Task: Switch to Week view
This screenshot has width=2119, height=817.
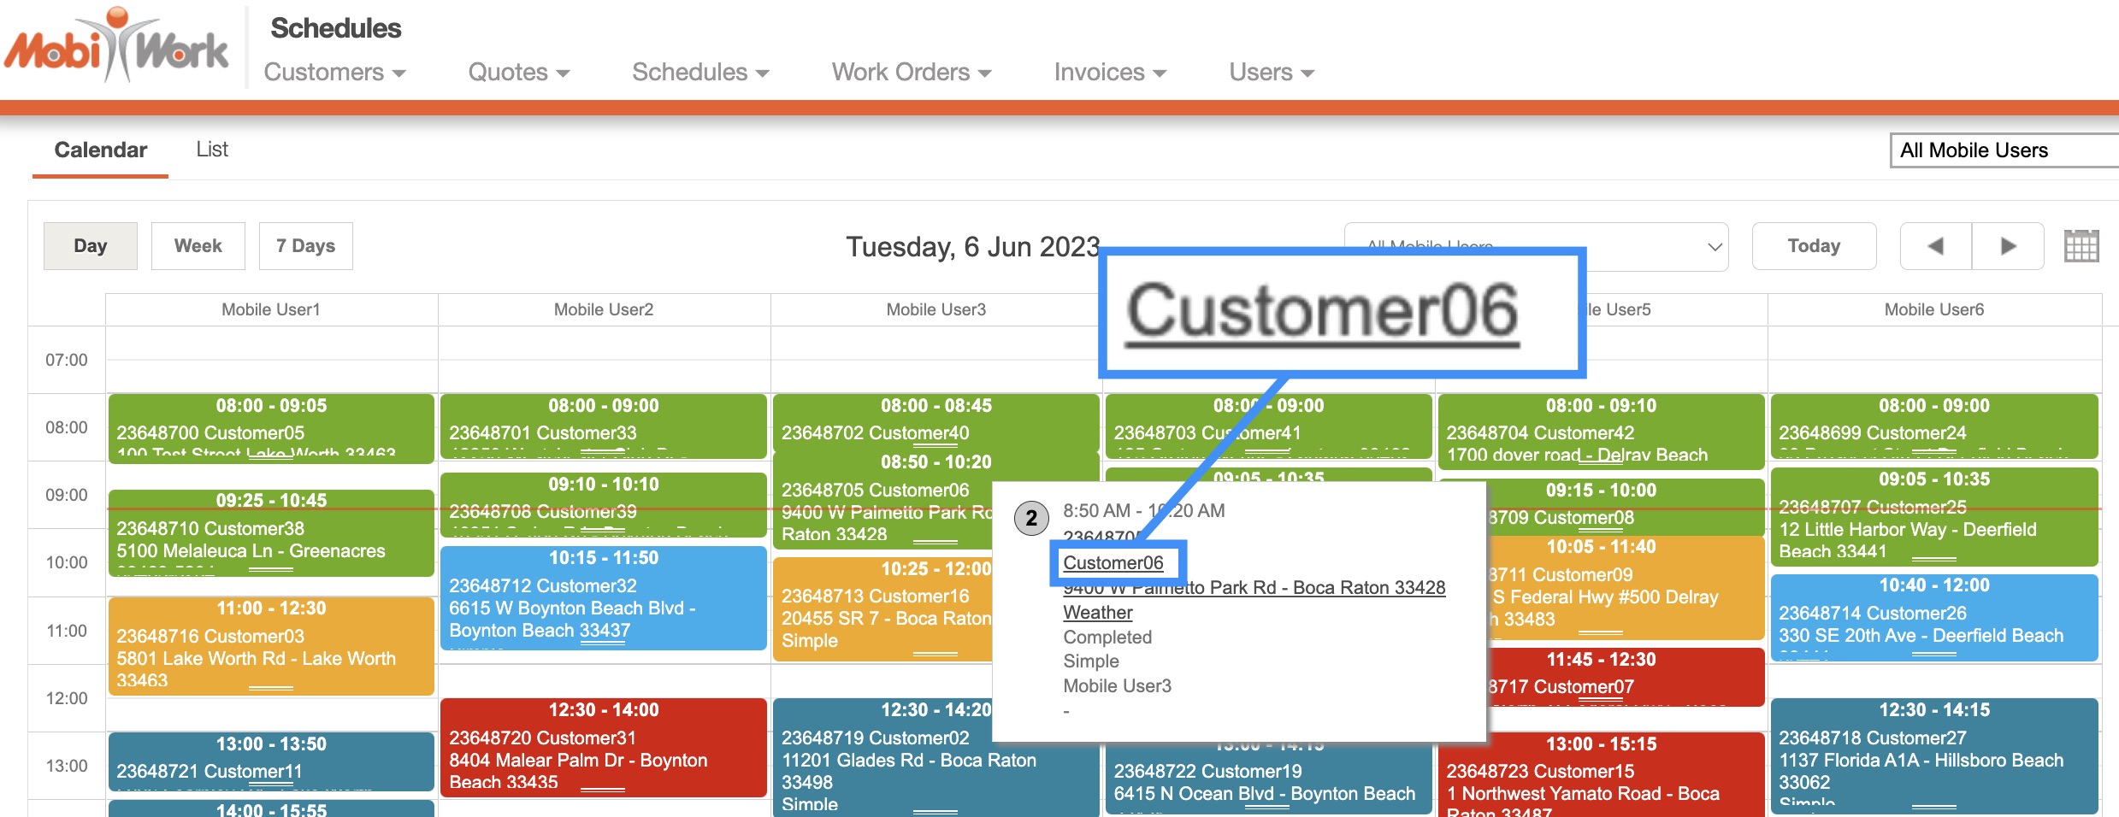Action: pos(198,246)
